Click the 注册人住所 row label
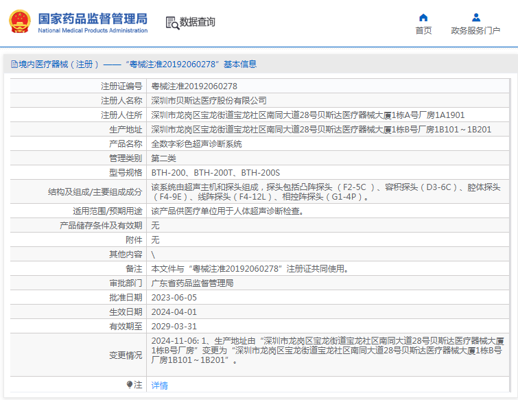Viewport: 518px width, 400px height. [x=121, y=115]
